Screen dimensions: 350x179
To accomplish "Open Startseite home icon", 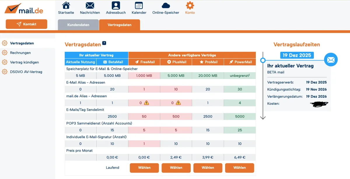I will point(66,5).
